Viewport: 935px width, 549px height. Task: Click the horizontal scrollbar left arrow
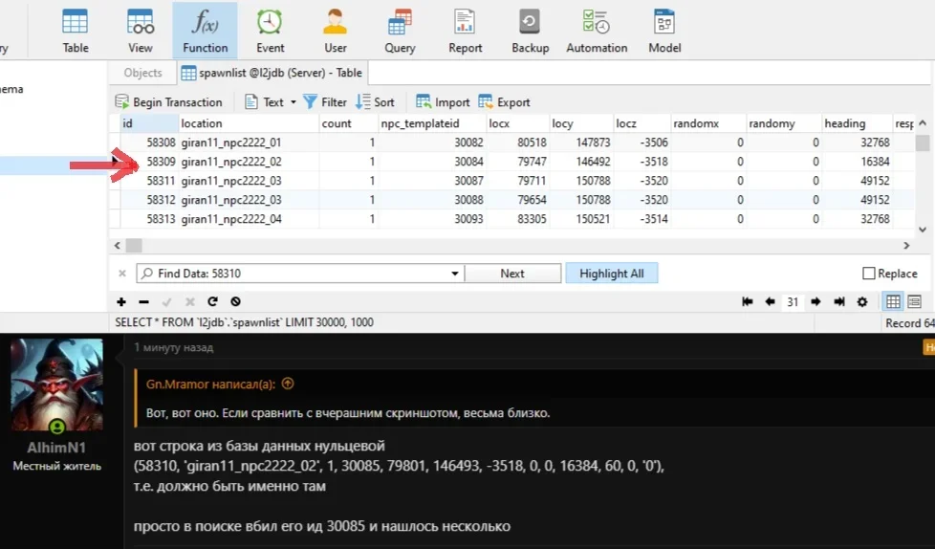[118, 245]
